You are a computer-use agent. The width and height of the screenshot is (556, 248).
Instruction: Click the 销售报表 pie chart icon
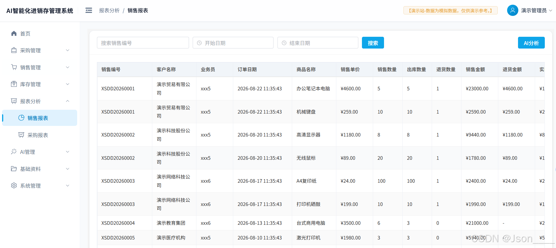click(x=21, y=118)
